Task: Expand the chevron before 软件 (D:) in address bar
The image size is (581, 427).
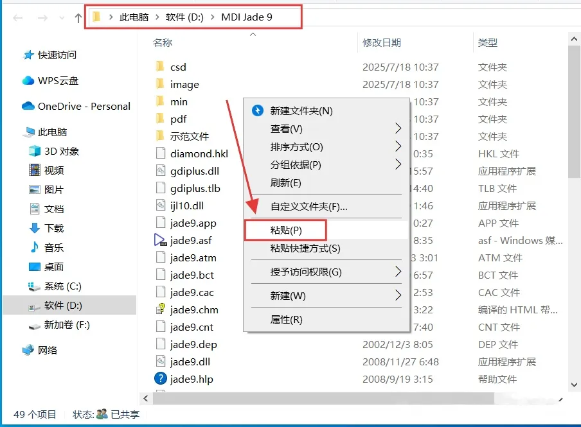Action: [157, 17]
